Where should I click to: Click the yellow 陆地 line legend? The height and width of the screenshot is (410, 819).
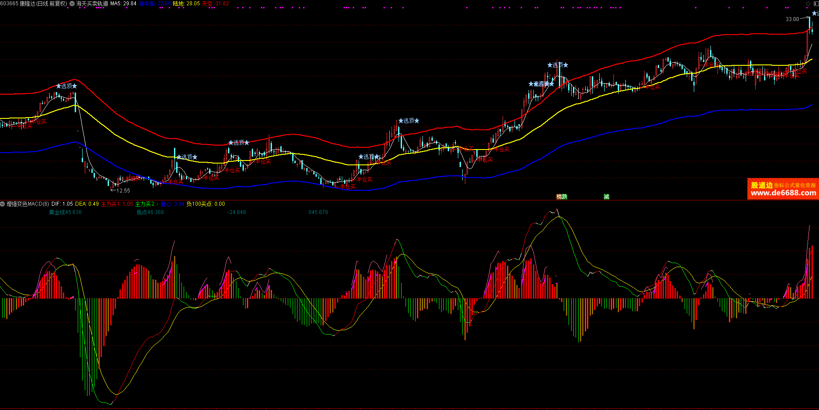(186, 4)
